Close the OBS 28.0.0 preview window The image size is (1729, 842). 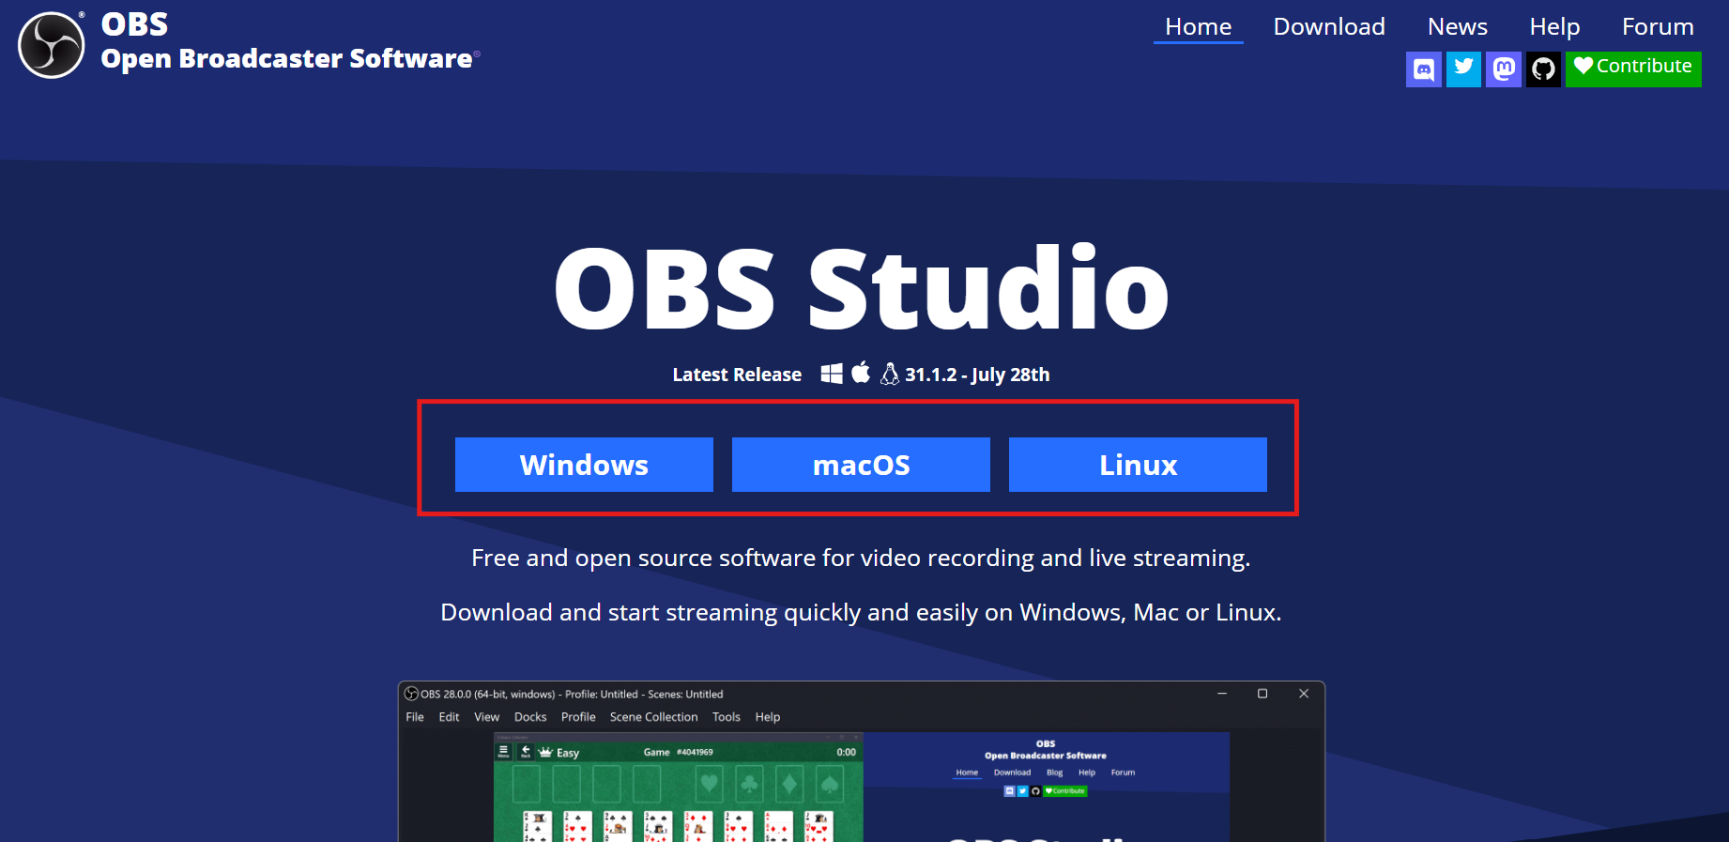tap(1304, 694)
